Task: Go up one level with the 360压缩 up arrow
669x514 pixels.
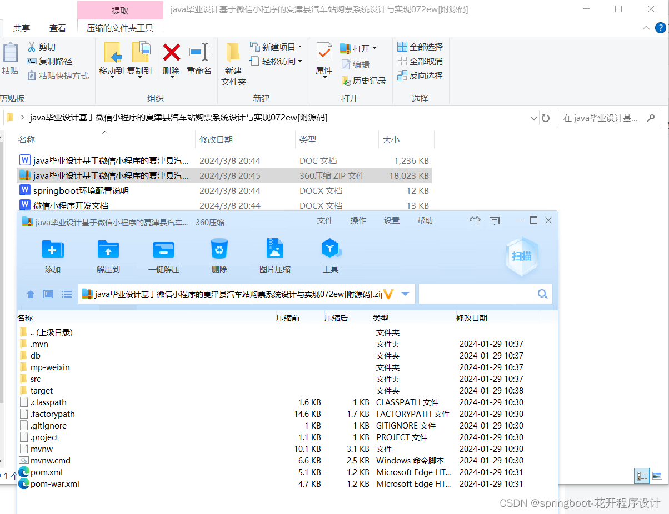Action: pyautogui.click(x=31, y=294)
